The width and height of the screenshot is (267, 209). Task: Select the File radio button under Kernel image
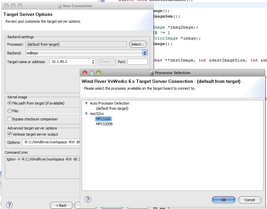[x=10, y=111]
